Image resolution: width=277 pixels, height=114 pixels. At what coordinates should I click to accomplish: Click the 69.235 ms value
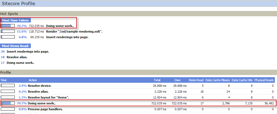coord(37,37)
